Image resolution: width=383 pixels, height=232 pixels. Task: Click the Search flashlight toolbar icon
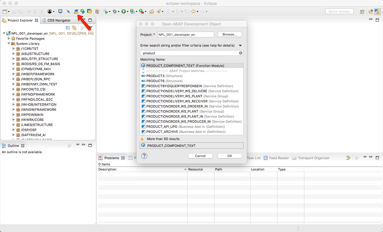point(159,11)
